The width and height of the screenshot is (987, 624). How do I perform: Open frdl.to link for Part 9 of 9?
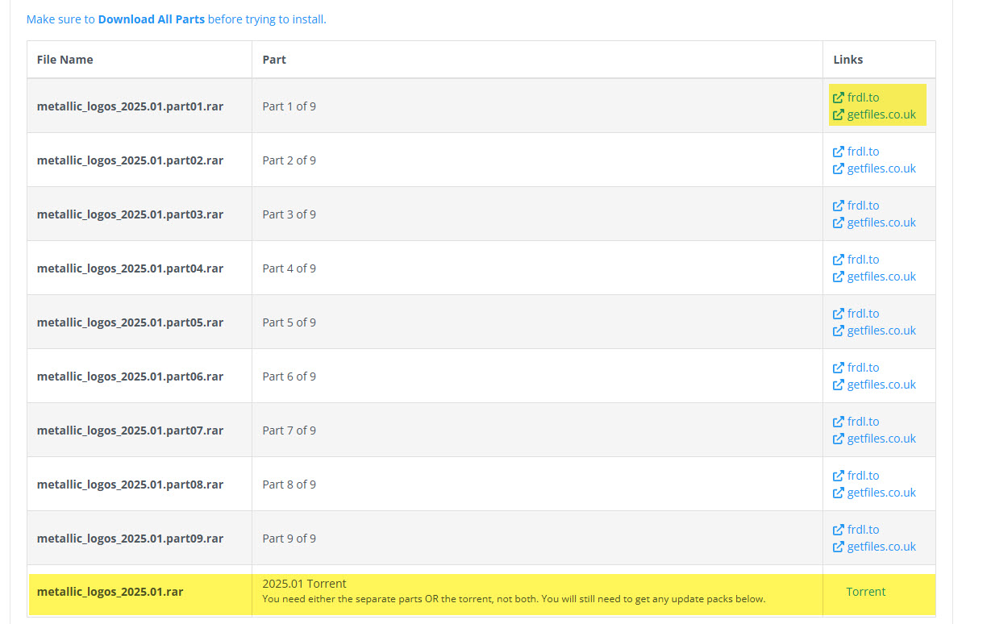click(x=863, y=530)
